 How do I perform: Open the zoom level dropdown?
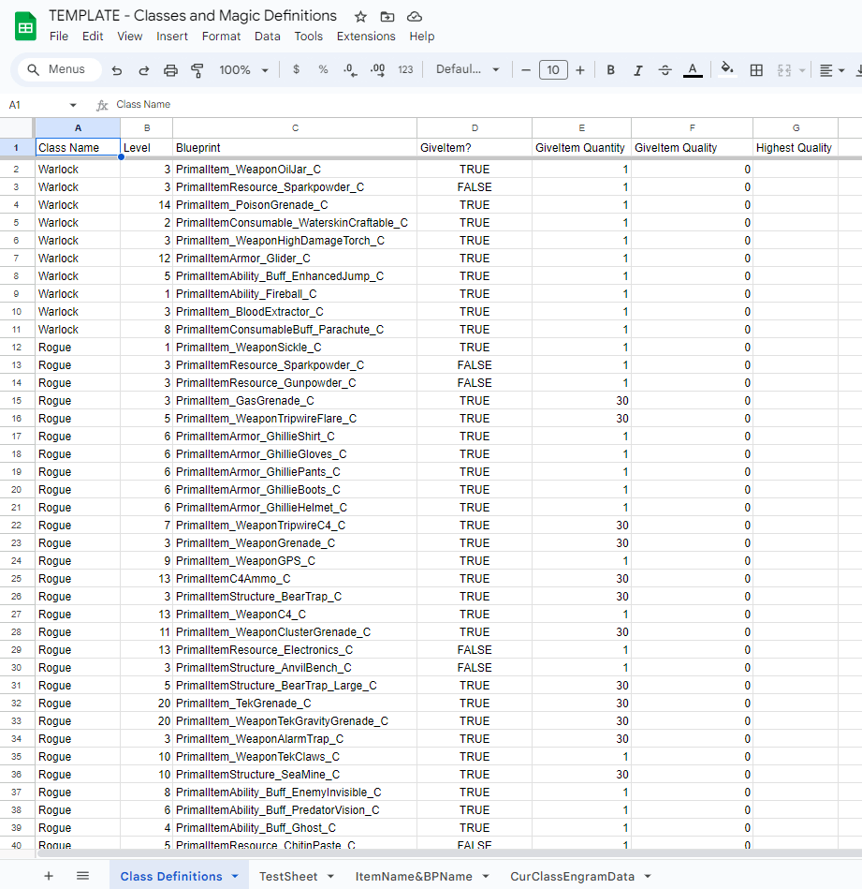point(243,70)
